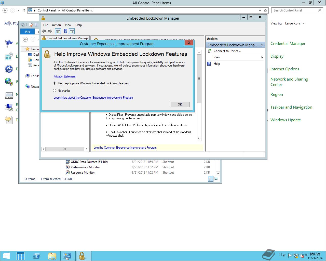Open Region in Control Panel
This screenshot has height=261, width=326.
click(277, 95)
